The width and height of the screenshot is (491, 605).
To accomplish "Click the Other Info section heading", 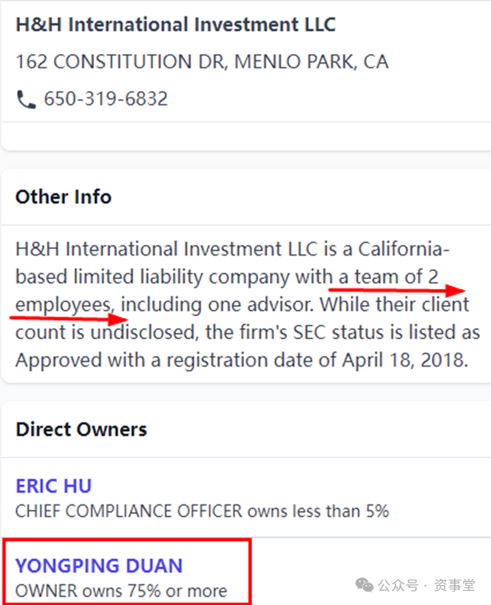I will [64, 197].
